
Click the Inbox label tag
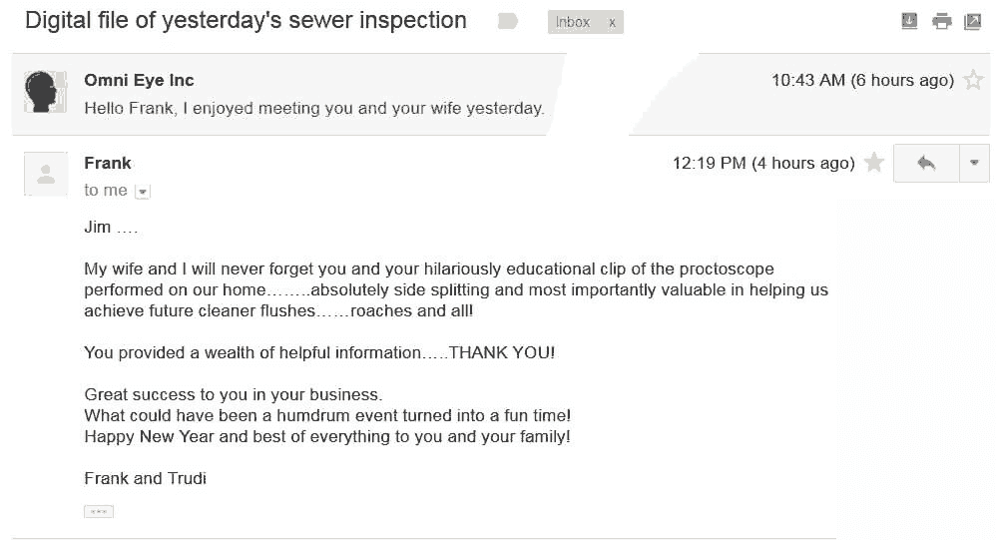572,22
